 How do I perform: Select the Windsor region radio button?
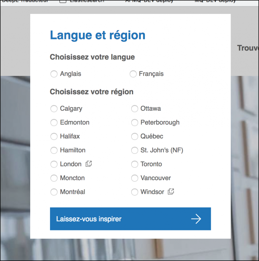[134, 192]
